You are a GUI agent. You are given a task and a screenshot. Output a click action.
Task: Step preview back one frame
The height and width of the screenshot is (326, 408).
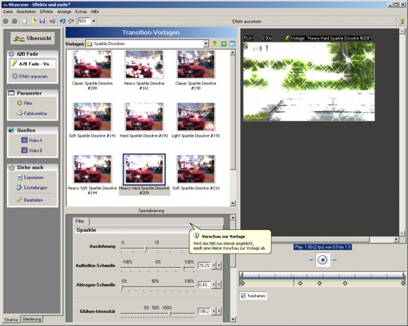click(310, 260)
